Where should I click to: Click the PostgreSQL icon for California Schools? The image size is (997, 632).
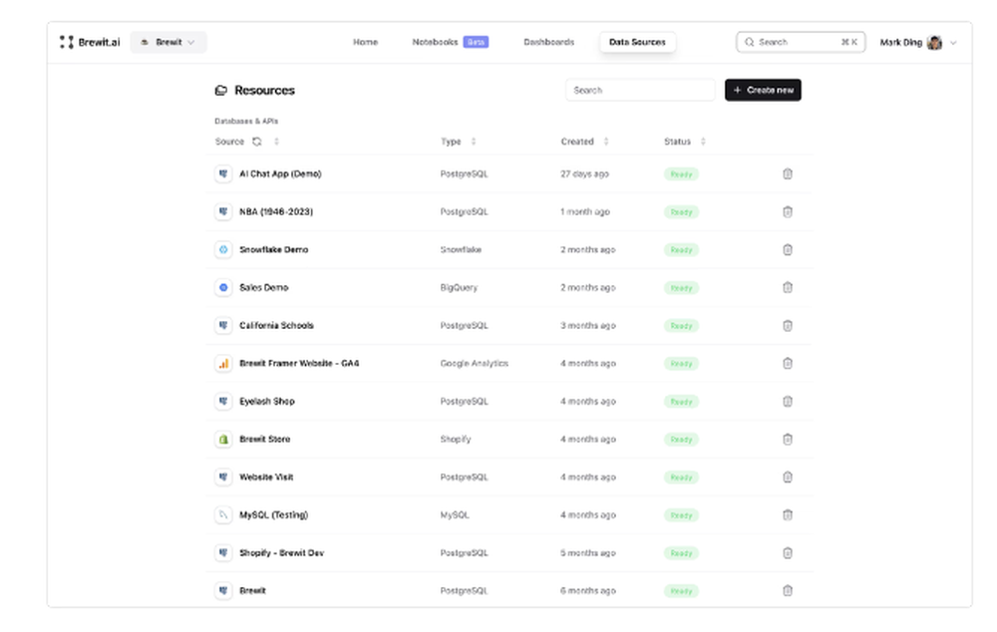(x=223, y=326)
